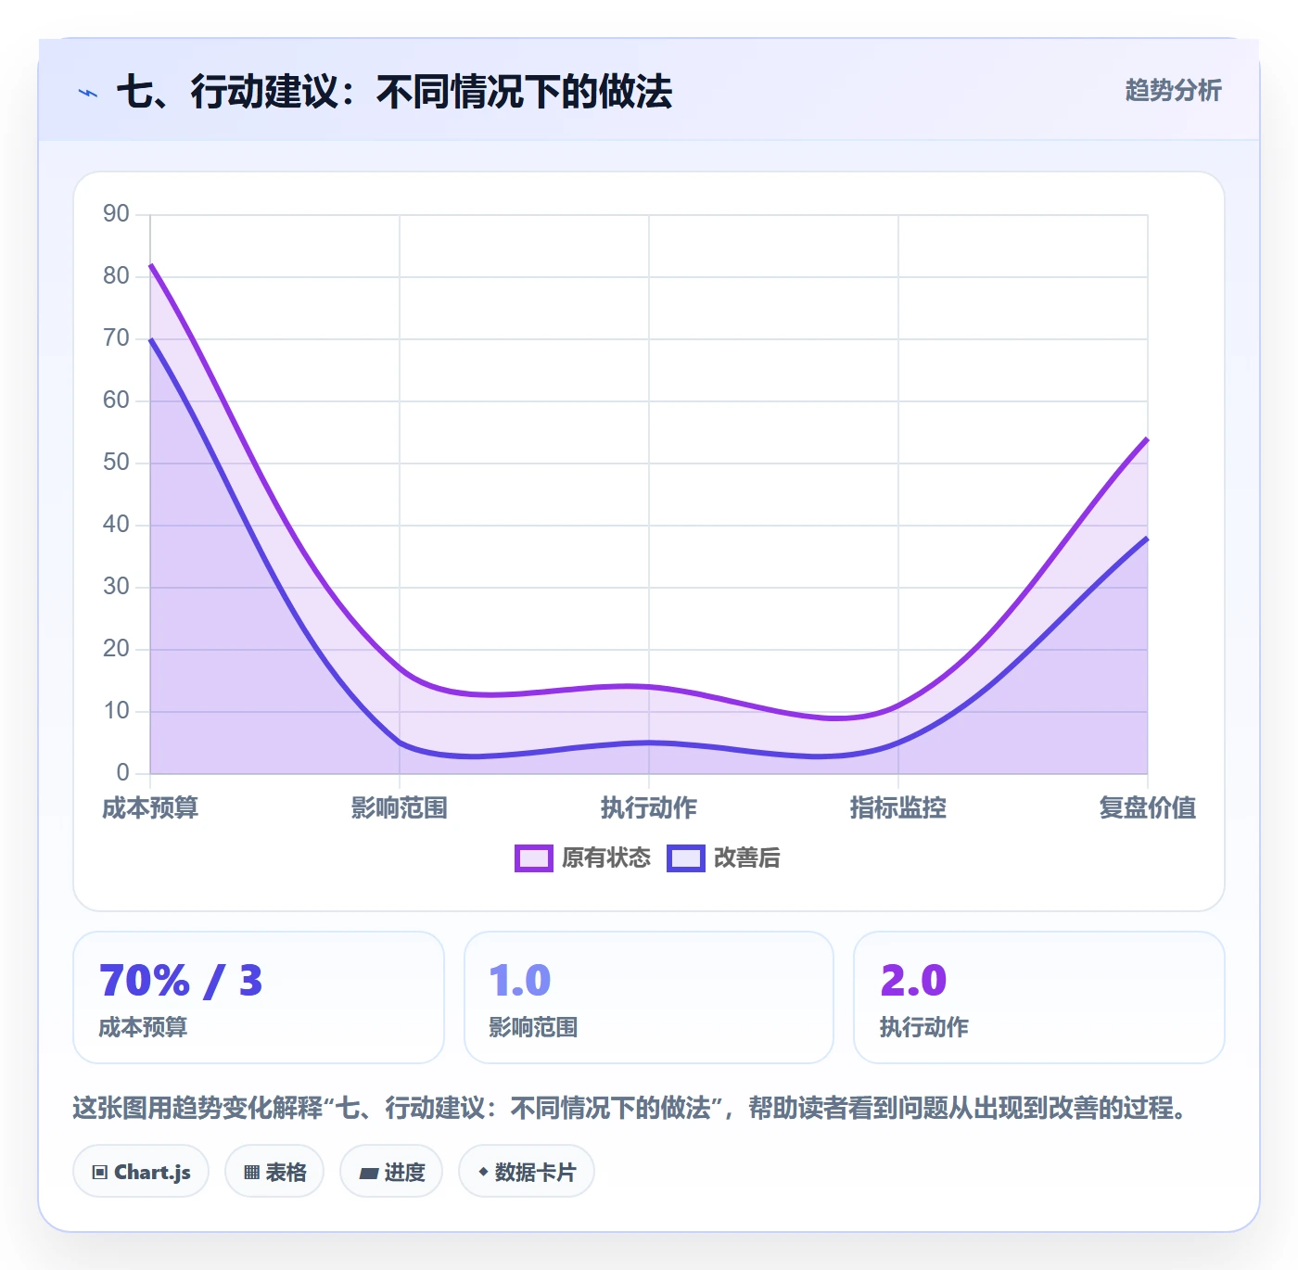The height and width of the screenshot is (1270, 1298).
Task: Click the 进度 tag
Action: (x=391, y=1172)
